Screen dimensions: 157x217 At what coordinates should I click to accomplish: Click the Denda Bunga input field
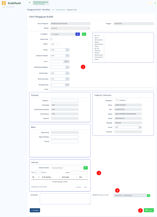point(58,73)
